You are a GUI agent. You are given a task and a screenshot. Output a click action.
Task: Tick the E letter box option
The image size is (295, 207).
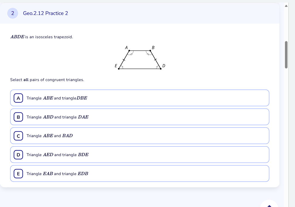[18, 174]
